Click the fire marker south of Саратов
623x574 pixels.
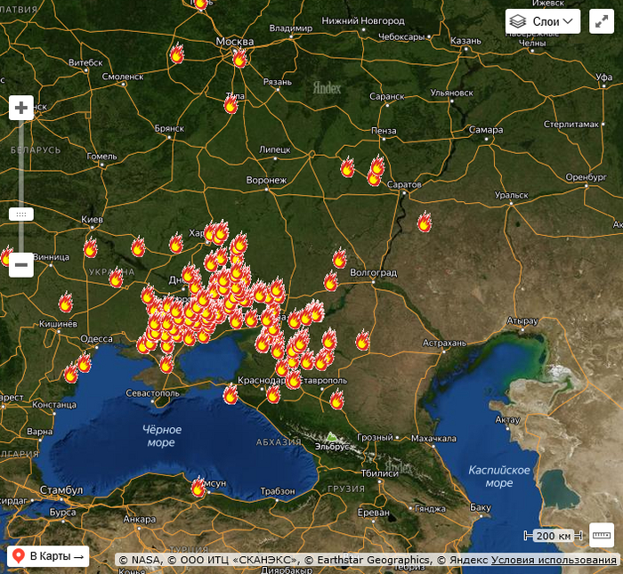point(425,222)
